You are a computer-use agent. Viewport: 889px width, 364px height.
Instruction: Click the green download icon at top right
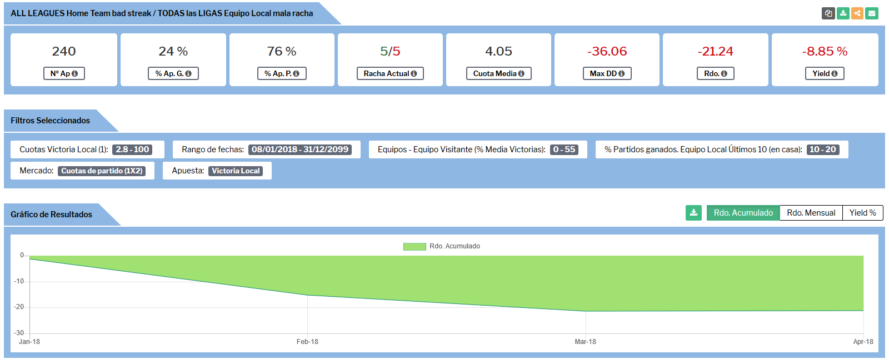[843, 13]
